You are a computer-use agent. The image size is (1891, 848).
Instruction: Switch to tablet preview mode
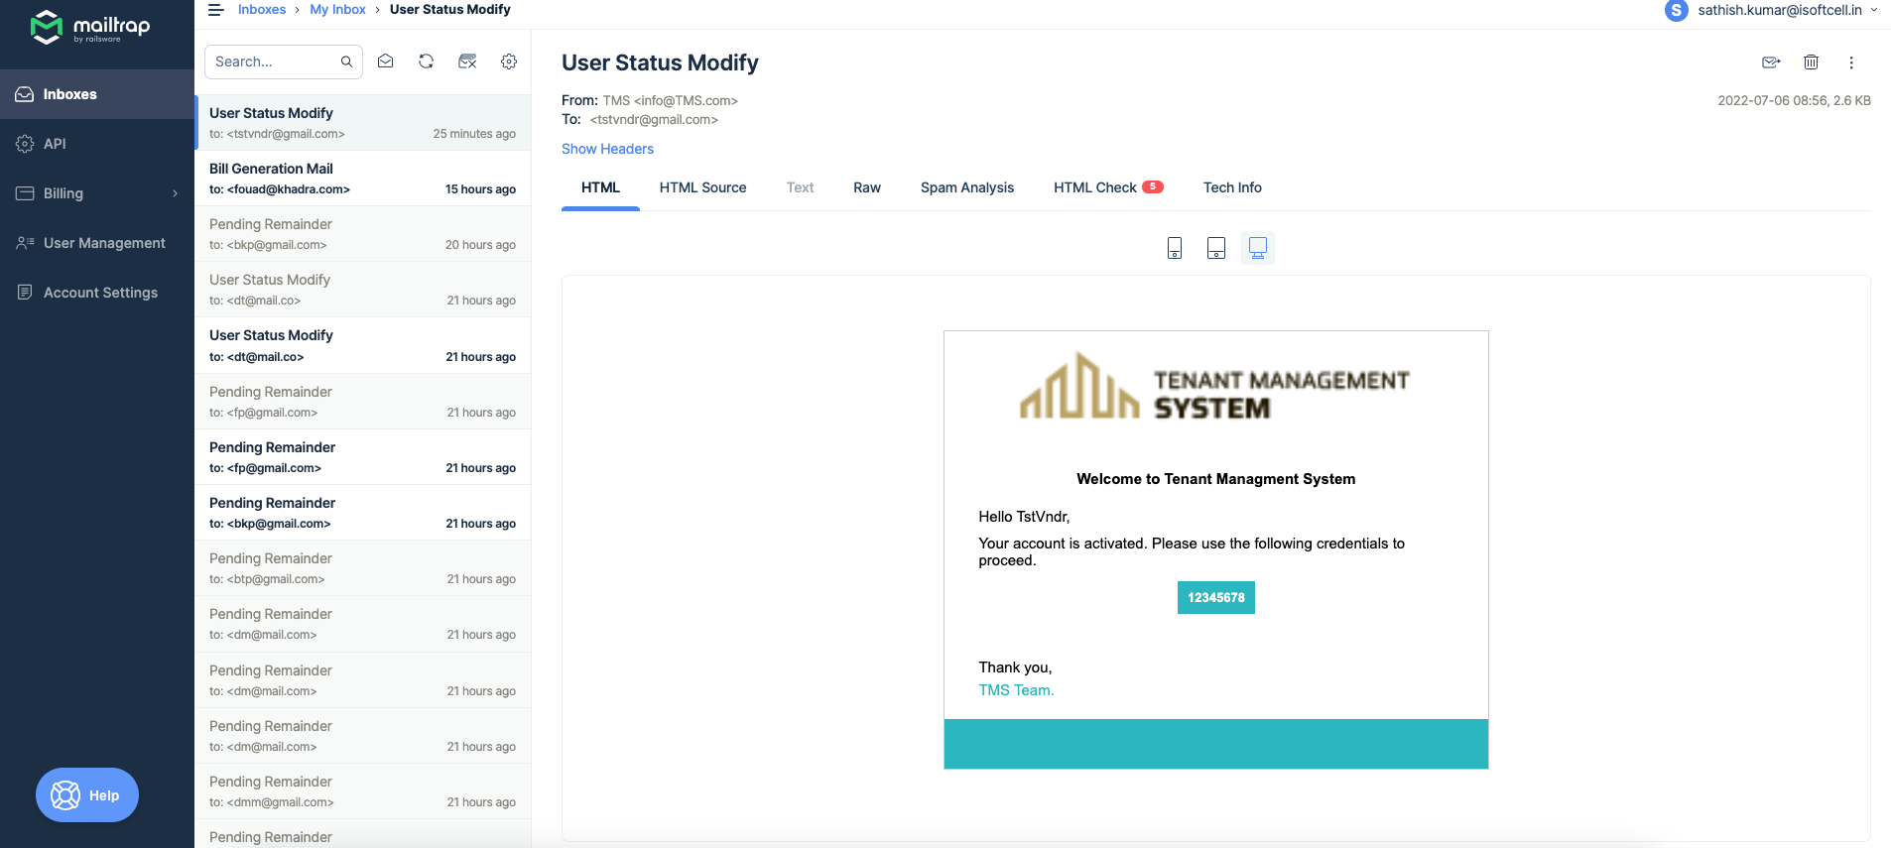tap(1216, 248)
